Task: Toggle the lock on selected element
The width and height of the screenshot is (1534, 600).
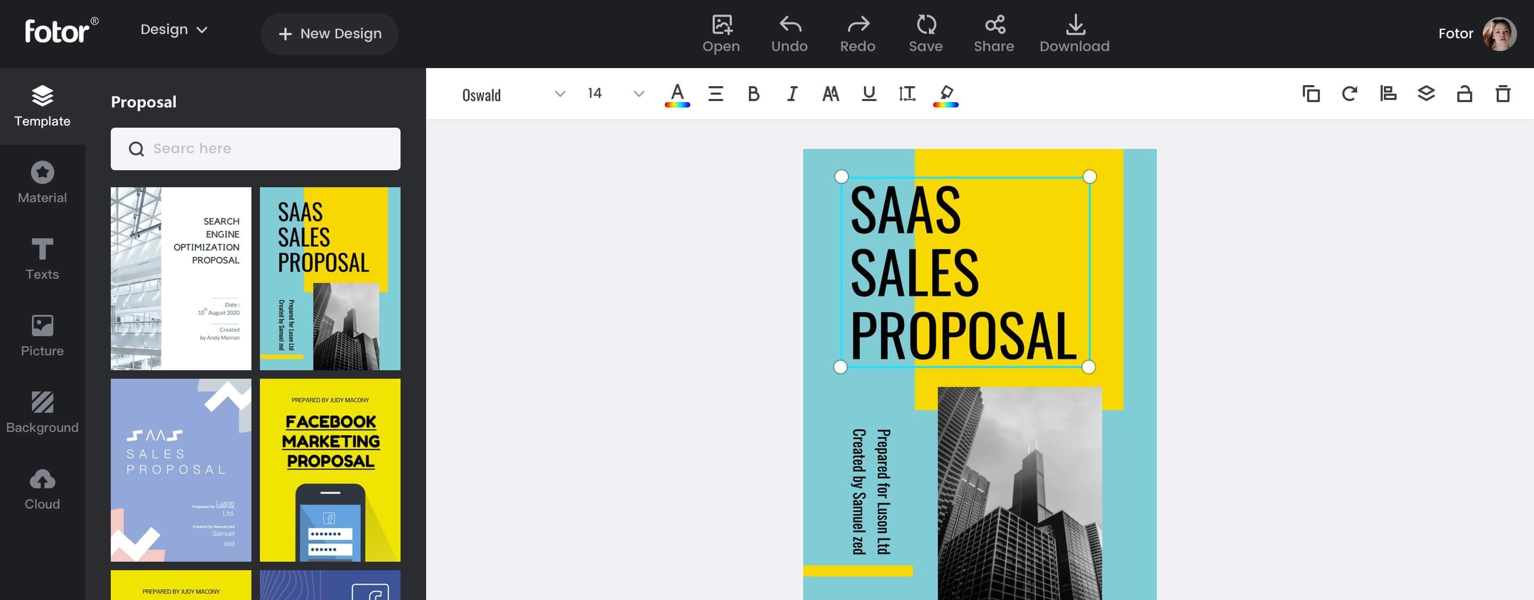Action: click(1464, 94)
